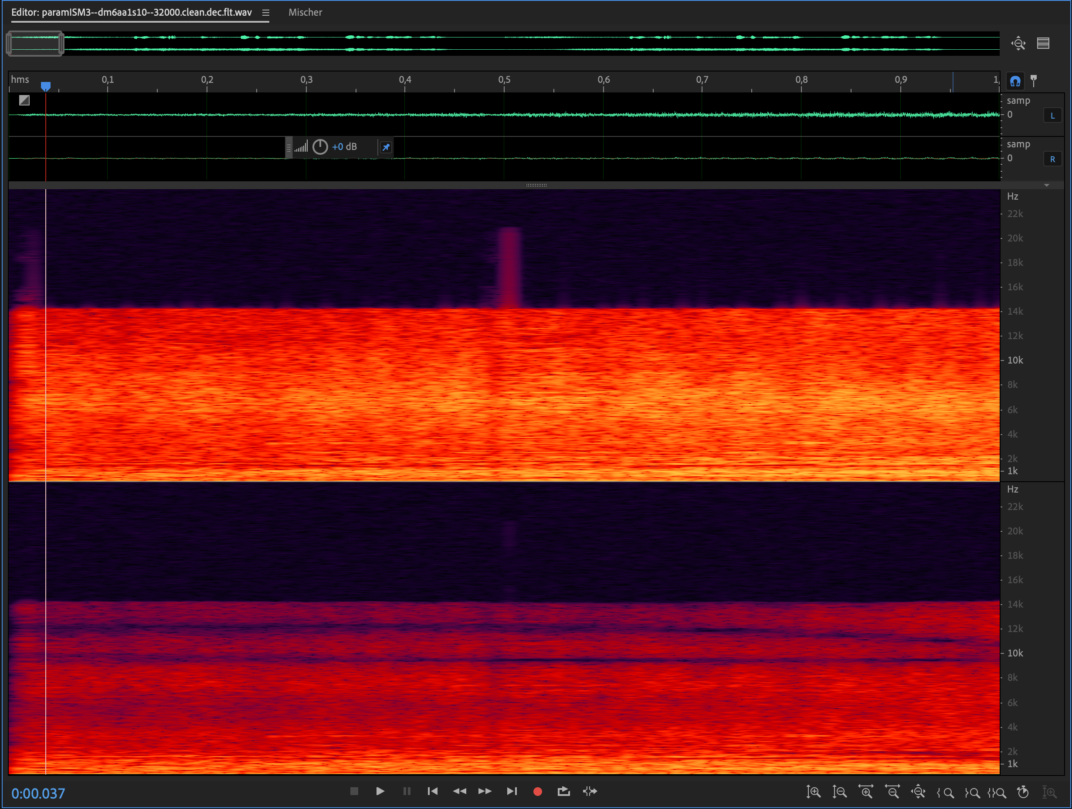Viewport: 1072px width, 809px height.
Task: Click the 0:00.037 timecode display
Action: (x=38, y=793)
